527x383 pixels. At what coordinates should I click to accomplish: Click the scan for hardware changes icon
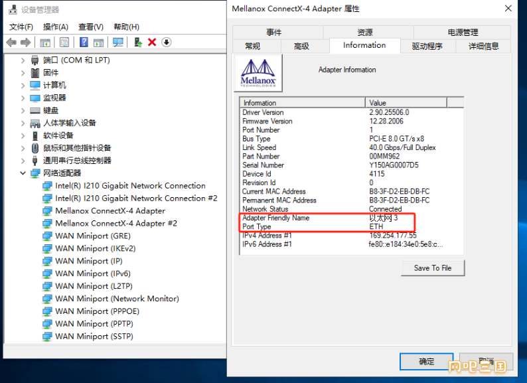[x=117, y=42]
